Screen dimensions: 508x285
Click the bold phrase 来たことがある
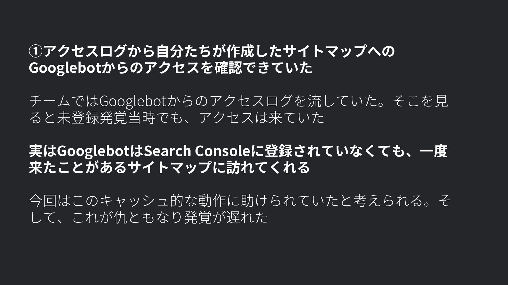click(78, 168)
